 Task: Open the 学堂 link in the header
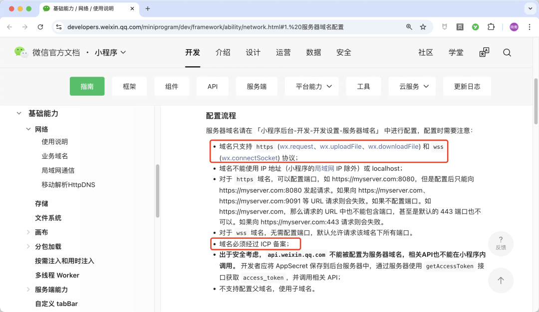point(456,52)
